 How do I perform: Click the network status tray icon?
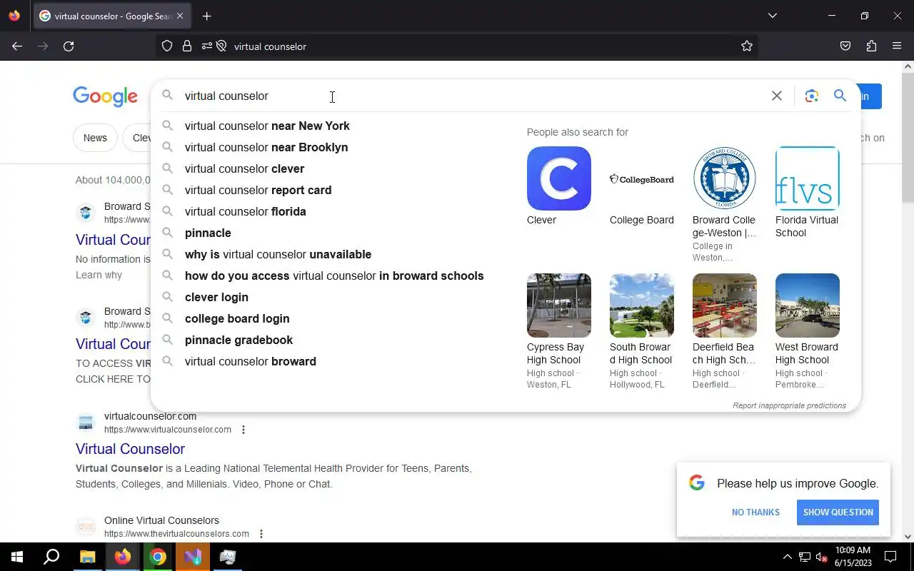pyautogui.click(x=805, y=557)
